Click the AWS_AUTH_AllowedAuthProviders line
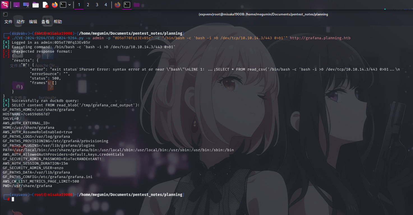 point(63,154)
